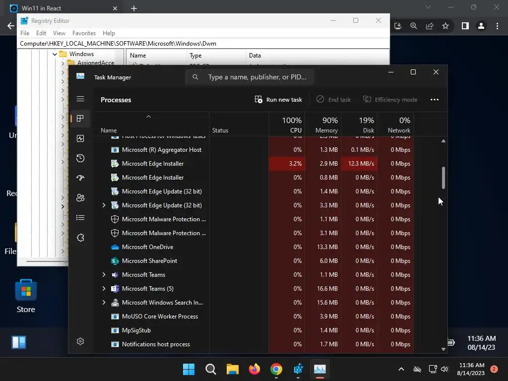Select MpSigStub process row
The image size is (508, 381).
tap(254, 330)
